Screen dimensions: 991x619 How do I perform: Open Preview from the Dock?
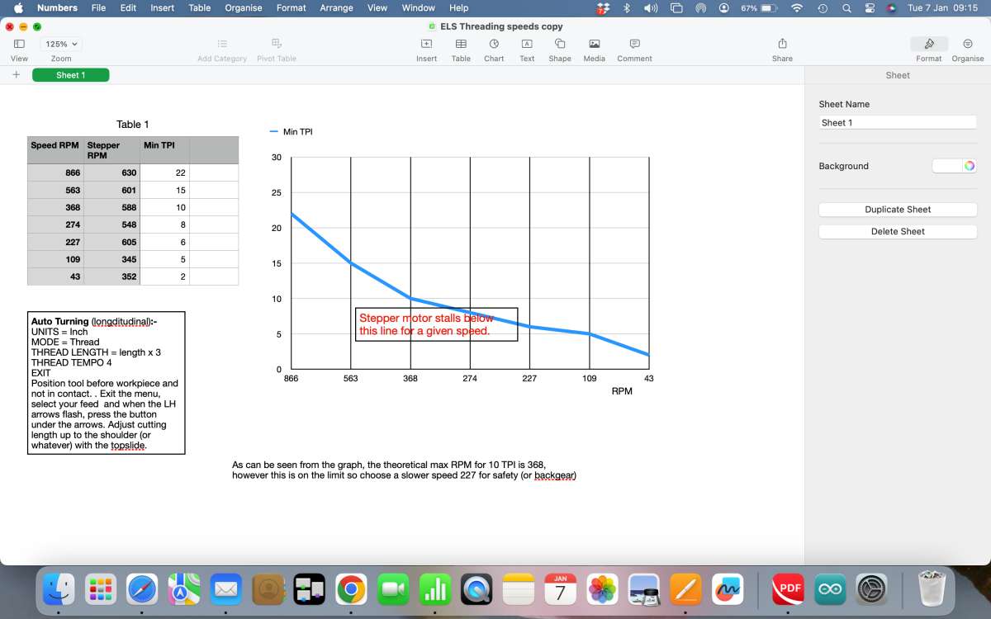click(644, 589)
